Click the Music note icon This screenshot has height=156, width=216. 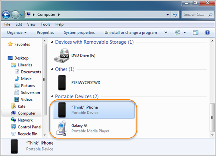tap(17, 79)
